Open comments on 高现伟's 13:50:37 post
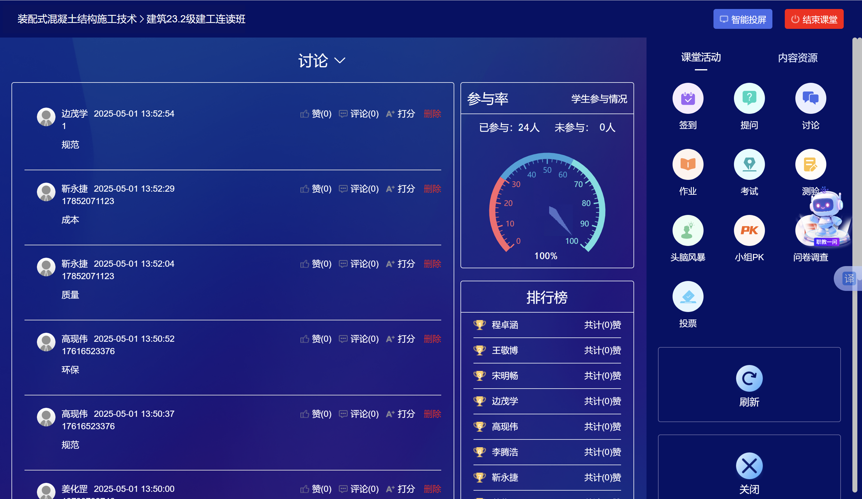This screenshot has height=499, width=862. click(x=358, y=414)
